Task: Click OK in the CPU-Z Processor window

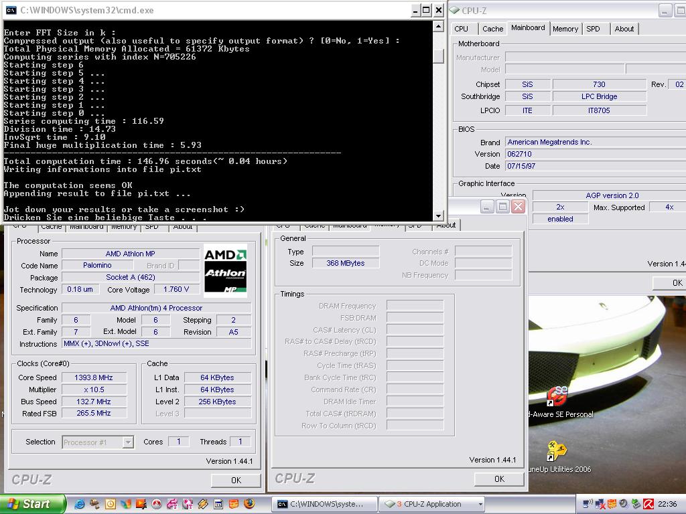Action: pos(236,481)
